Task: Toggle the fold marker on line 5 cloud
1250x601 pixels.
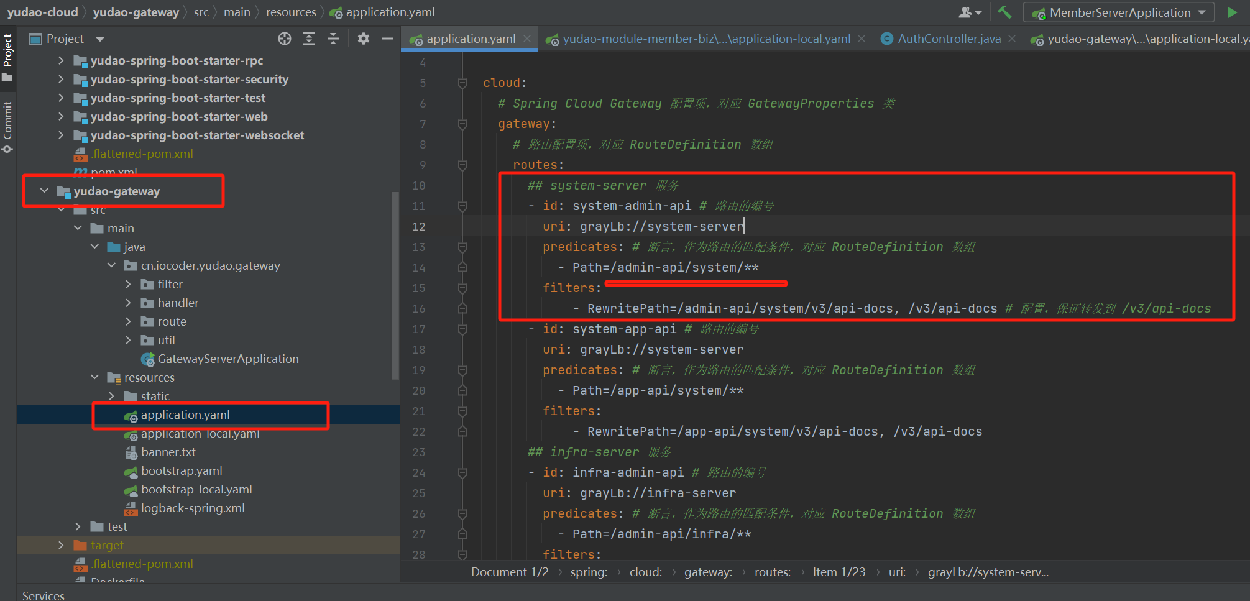Action: coord(462,83)
